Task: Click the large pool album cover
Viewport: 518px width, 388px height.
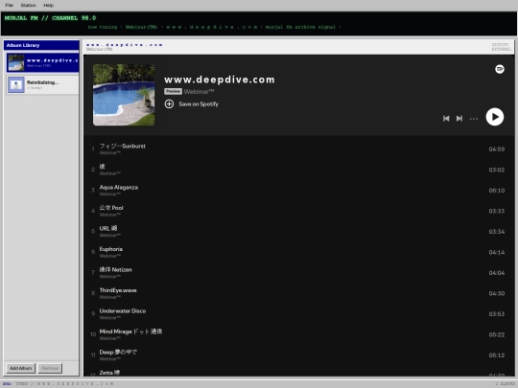Action: click(x=124, y=95)
